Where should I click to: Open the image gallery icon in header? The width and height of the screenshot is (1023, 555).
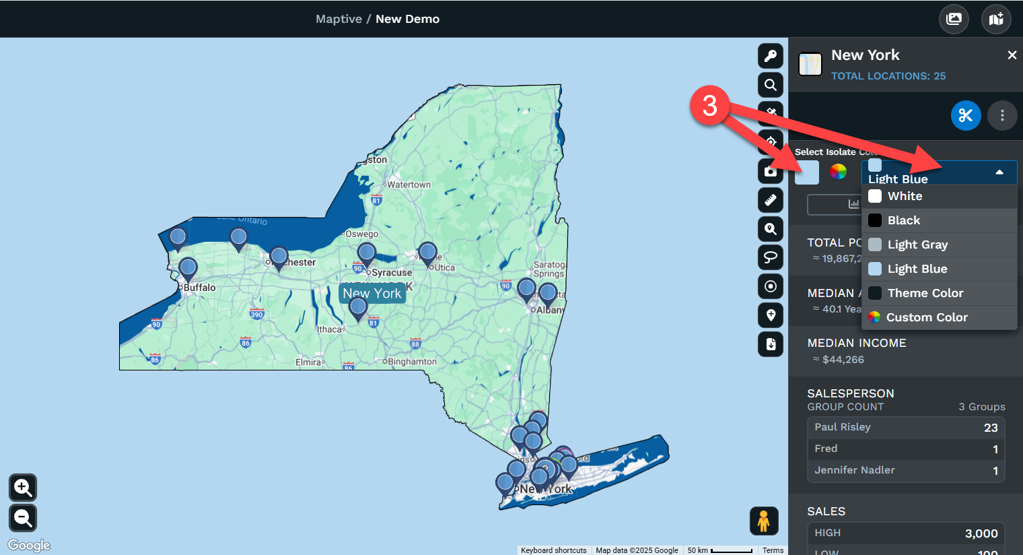tap(954, 19)
